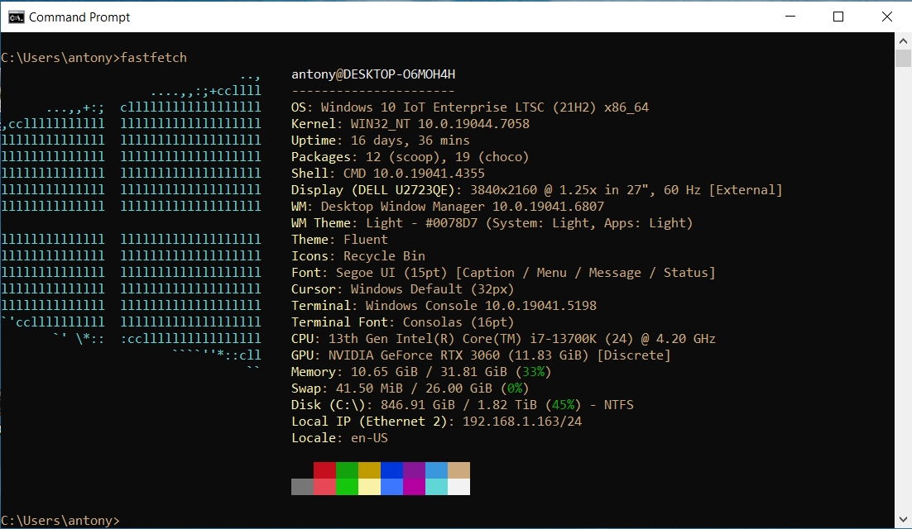Click the Terminal line 'Windows Console 10.0.19041.5198'
912x529 pixels.
coord(444,306)
